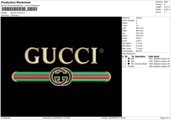Click the green thread color swatch
The image size is (171, 120).
coord(129,59)
